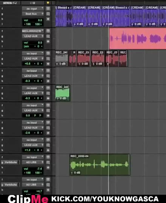Click the square icon beside the MIC/LINE input selector
The image size is (166, 203).
[48, 31]
